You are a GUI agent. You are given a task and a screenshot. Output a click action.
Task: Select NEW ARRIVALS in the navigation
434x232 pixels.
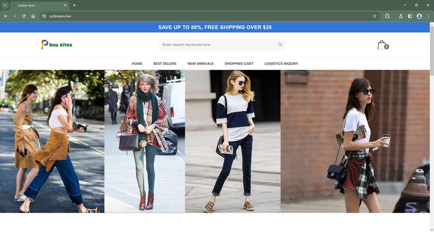[x=200, y=64]
